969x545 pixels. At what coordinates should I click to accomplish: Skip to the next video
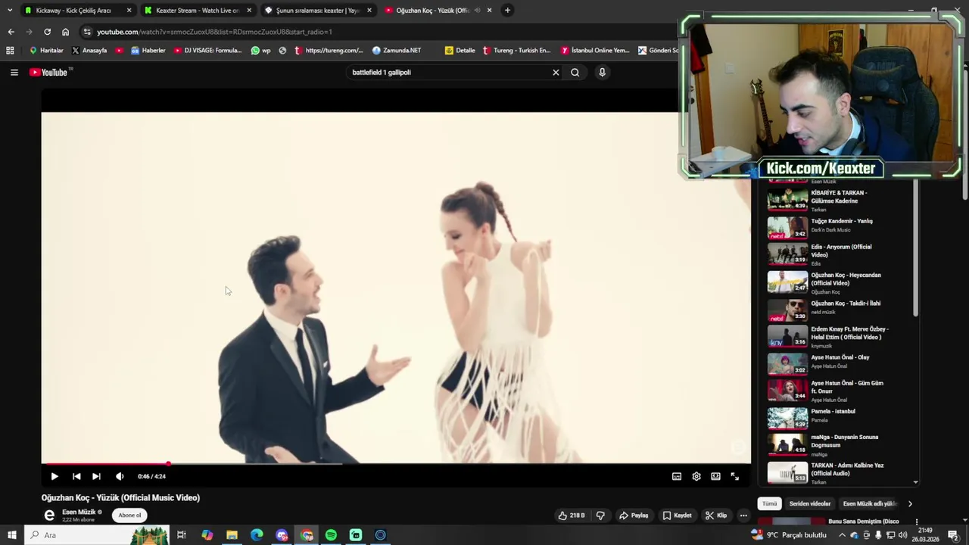pos(96,476)
